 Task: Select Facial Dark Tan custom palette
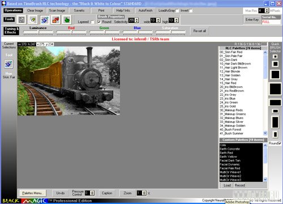coord(241,160)
